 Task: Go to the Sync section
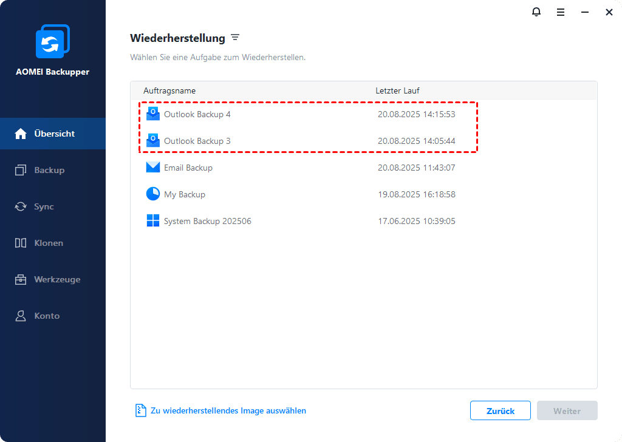pyautogui.click(x=53, y=206)
